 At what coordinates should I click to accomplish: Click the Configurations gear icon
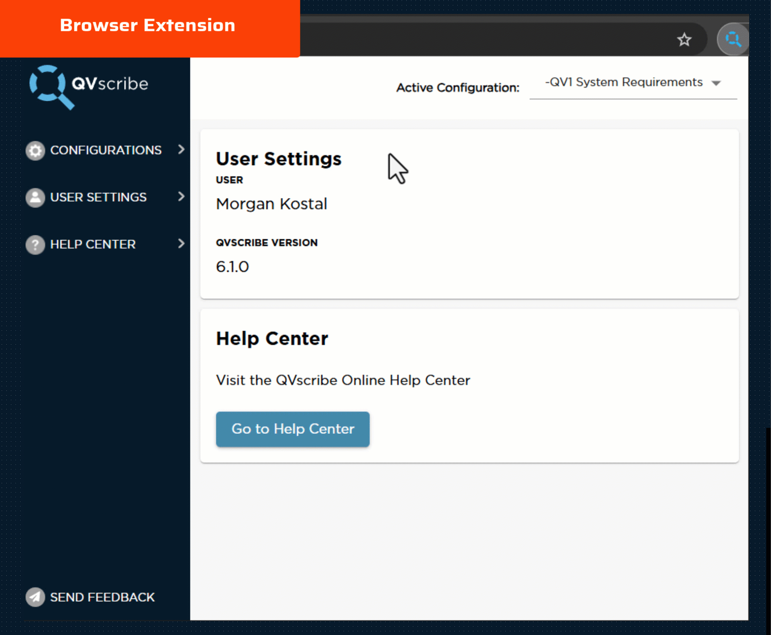coord(35,150)
